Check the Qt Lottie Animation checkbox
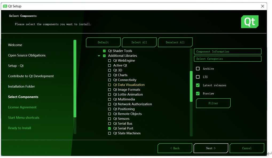This screenshot has height=158, width=272. (x=109, y=94)
